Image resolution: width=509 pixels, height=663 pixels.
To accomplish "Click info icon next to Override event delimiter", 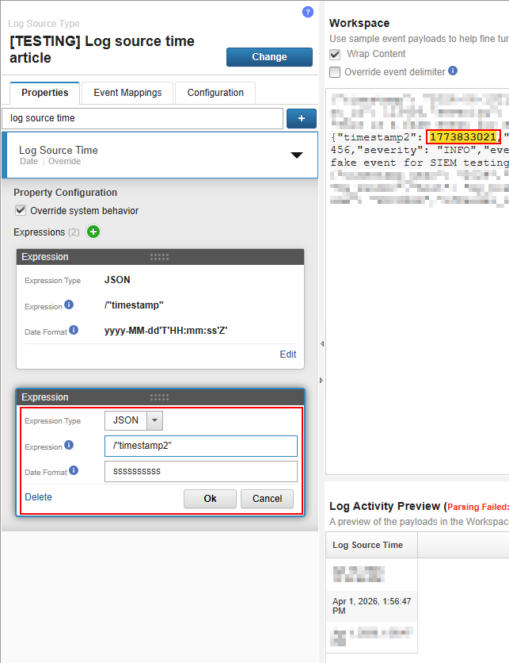I will click(x=453, y=71).
